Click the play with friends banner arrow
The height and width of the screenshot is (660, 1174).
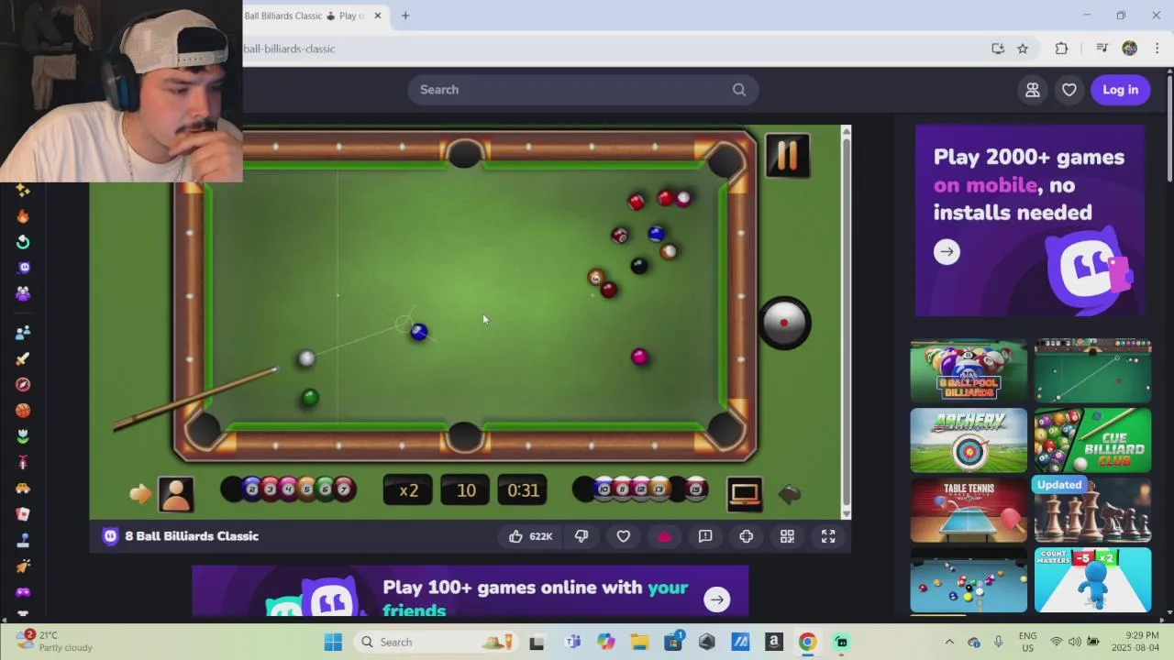tap(716, 599)
